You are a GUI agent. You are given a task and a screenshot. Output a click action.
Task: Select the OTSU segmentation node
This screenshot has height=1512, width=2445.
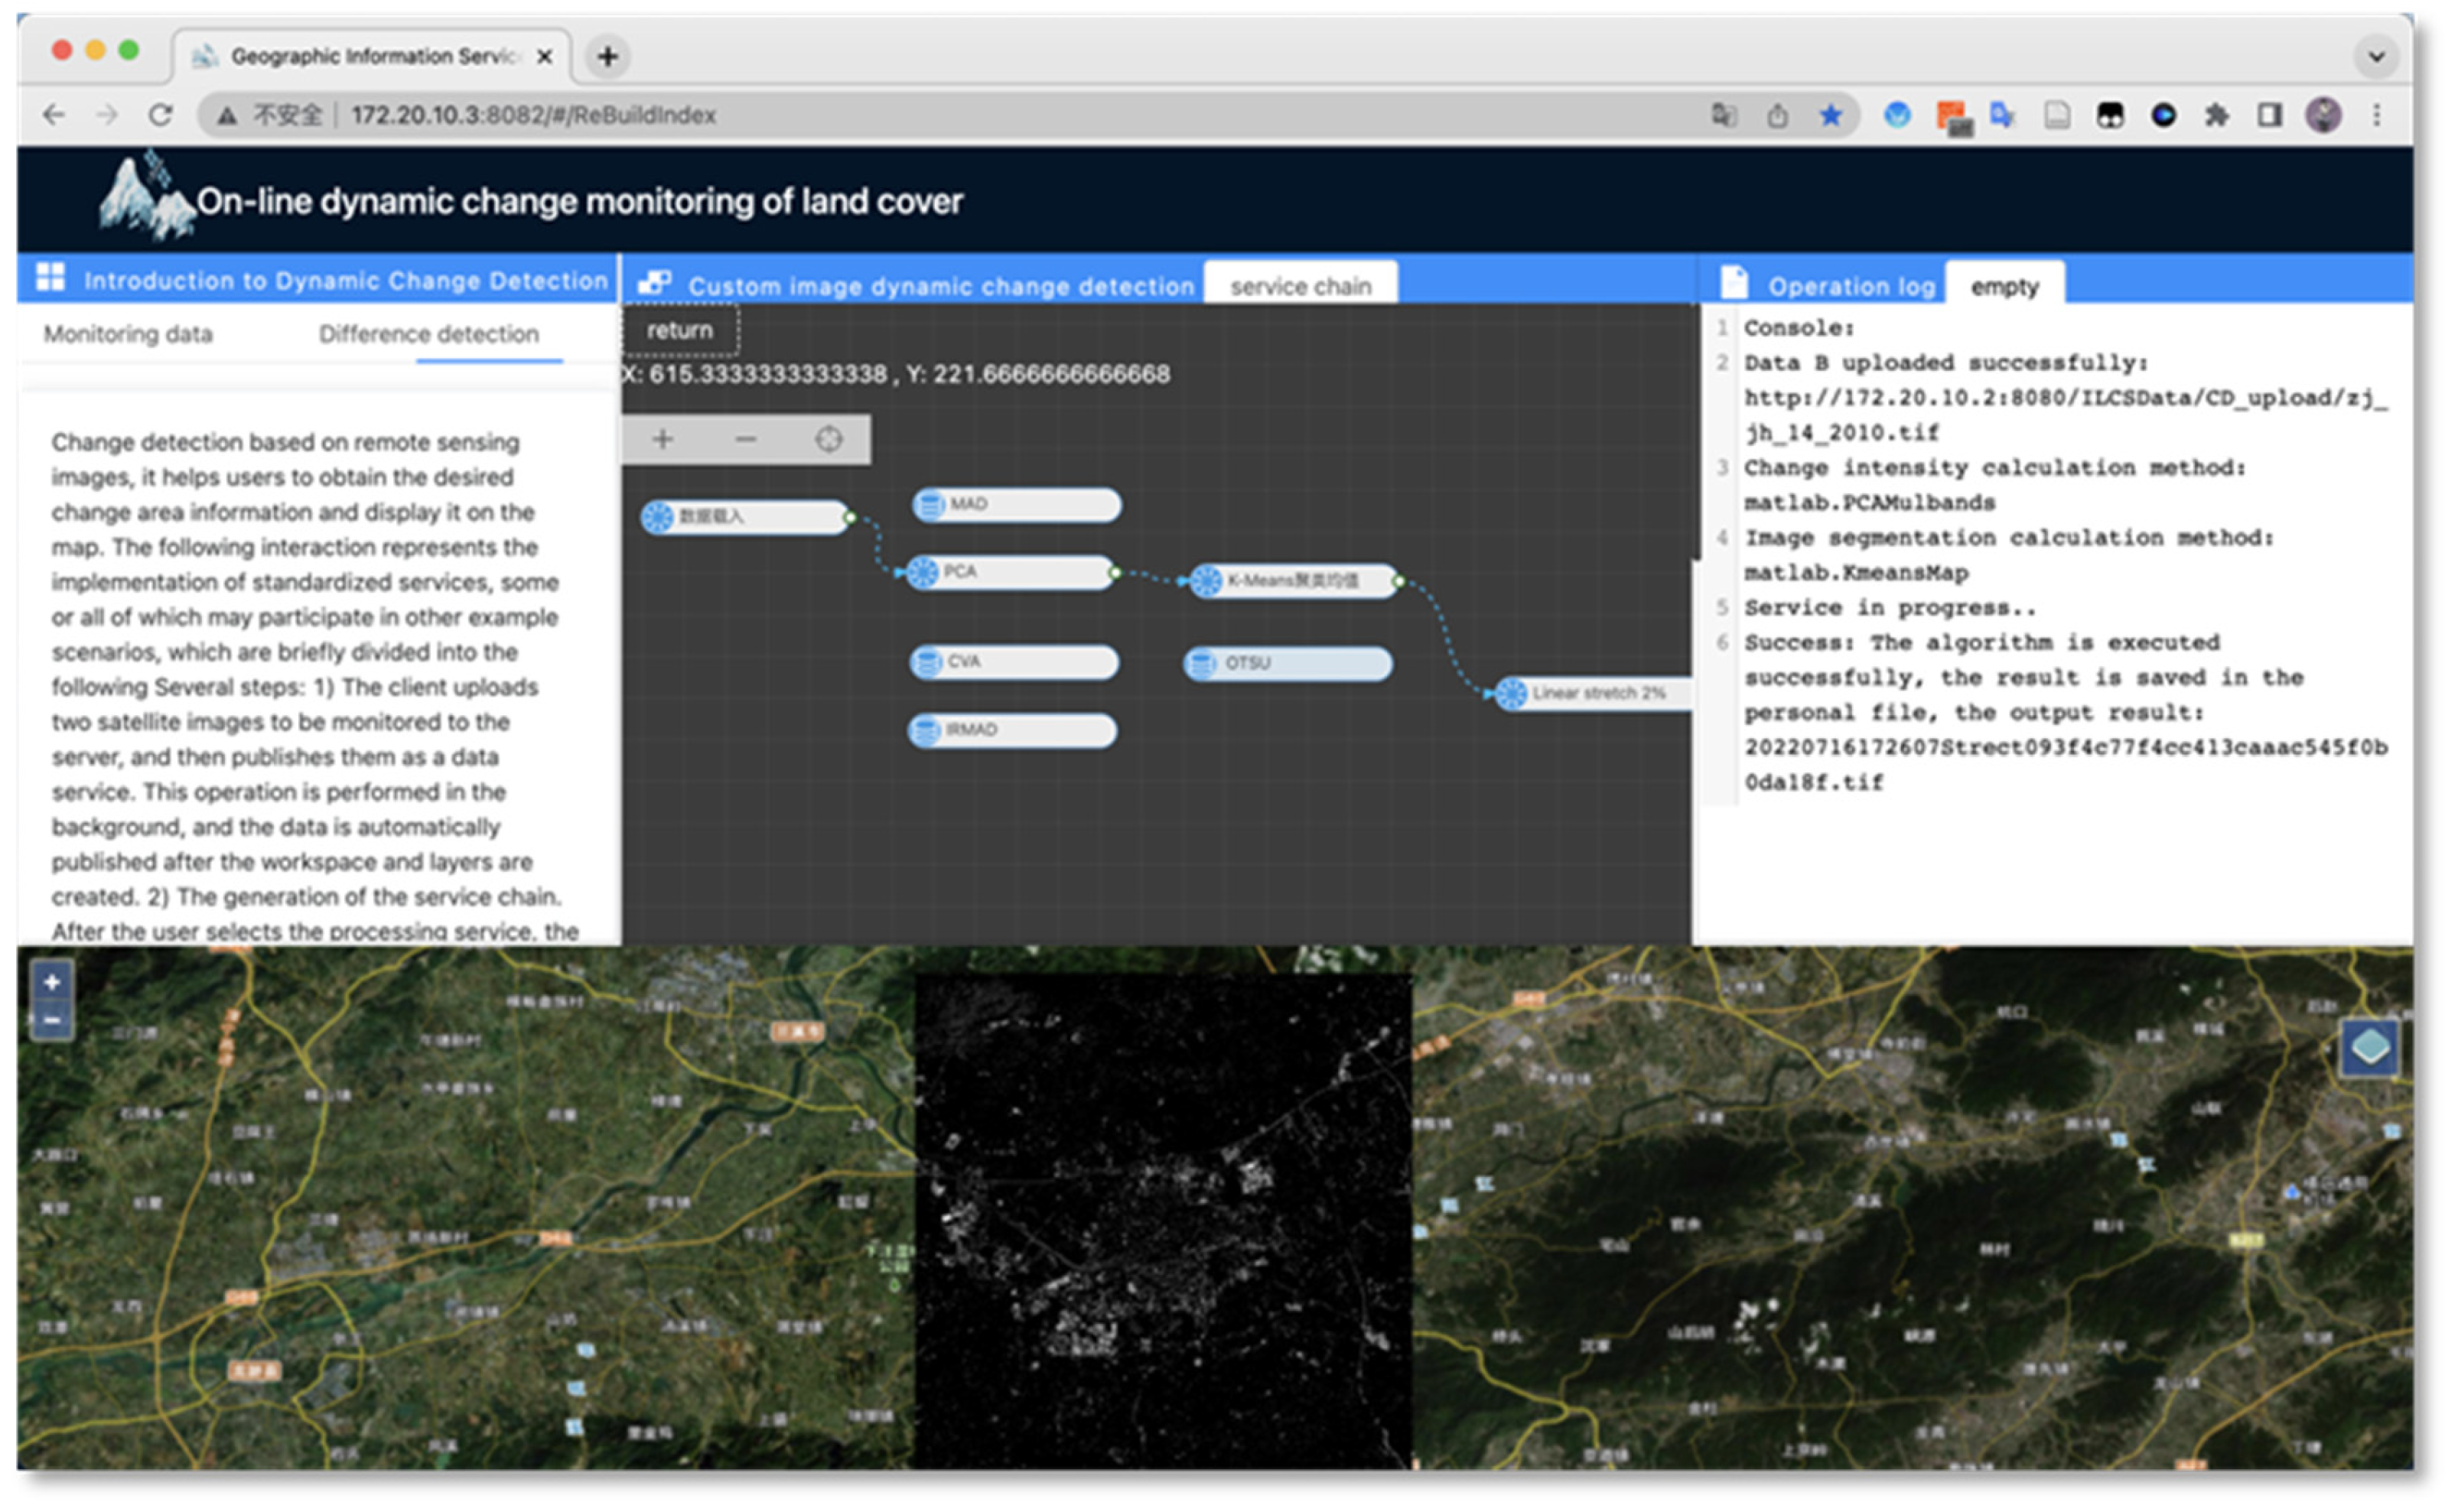click(x=1287, y=663)
